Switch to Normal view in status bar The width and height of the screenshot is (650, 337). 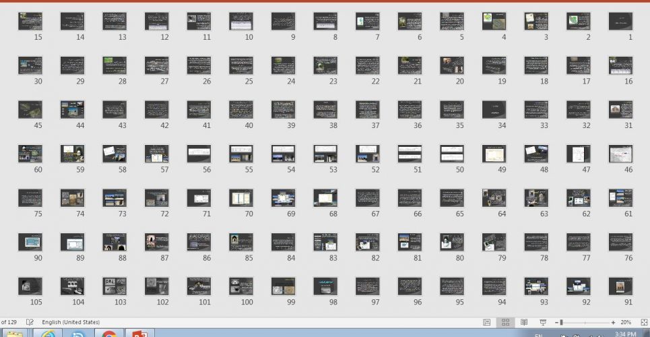(487, 322)
